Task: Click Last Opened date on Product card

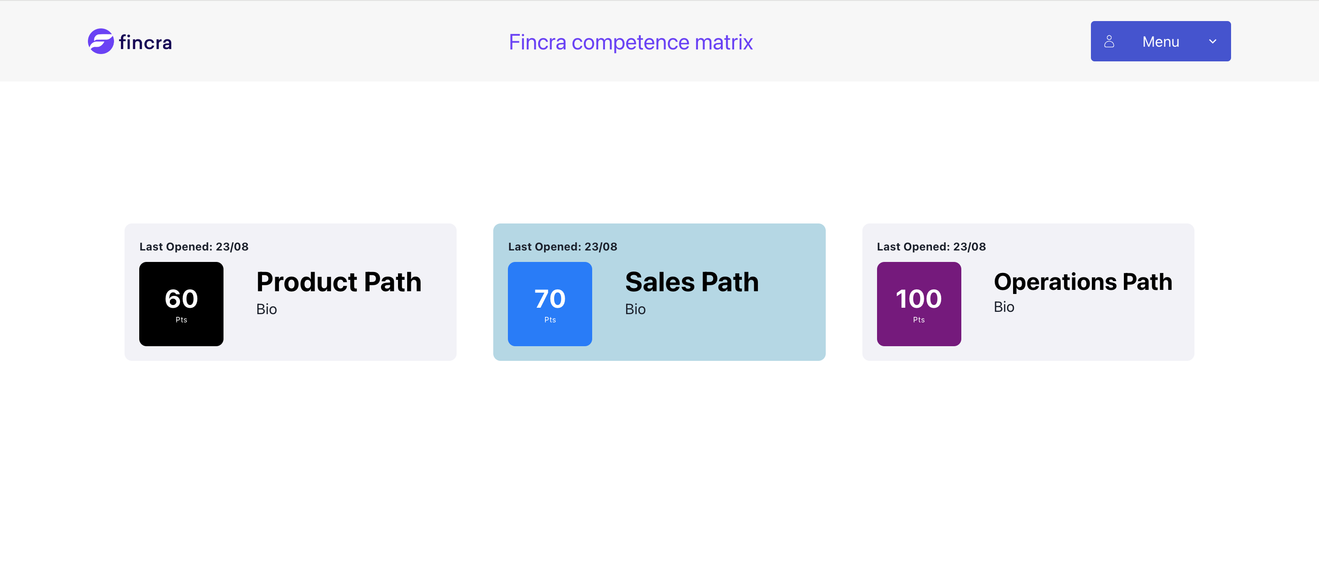Action: [194, 247]
